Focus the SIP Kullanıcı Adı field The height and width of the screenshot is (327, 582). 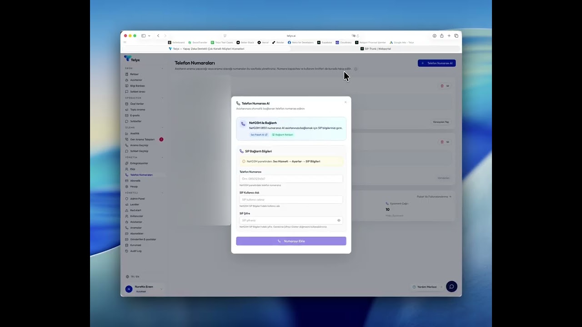pos(291,200)
